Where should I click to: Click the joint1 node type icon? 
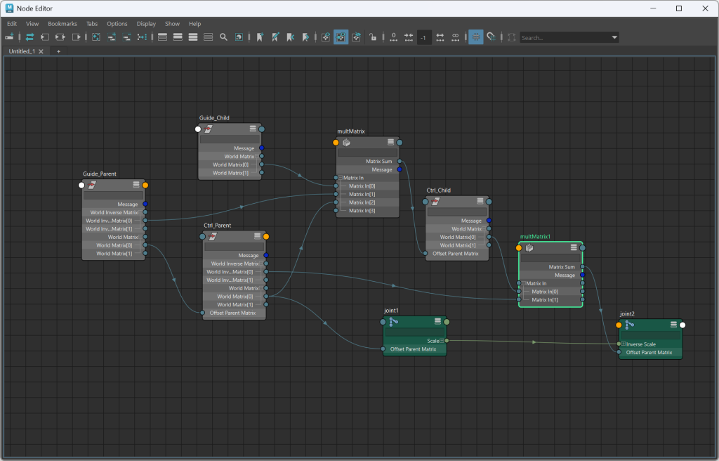[394, 322]
